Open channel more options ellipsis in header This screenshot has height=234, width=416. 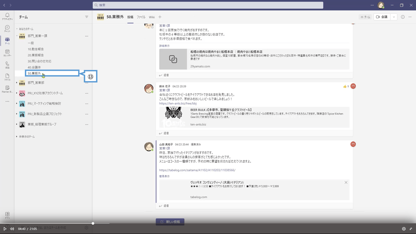coord(410,17)
